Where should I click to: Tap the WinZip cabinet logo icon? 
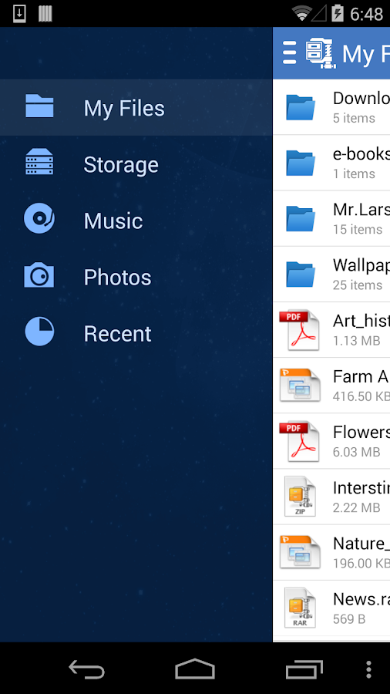[321, 53]
